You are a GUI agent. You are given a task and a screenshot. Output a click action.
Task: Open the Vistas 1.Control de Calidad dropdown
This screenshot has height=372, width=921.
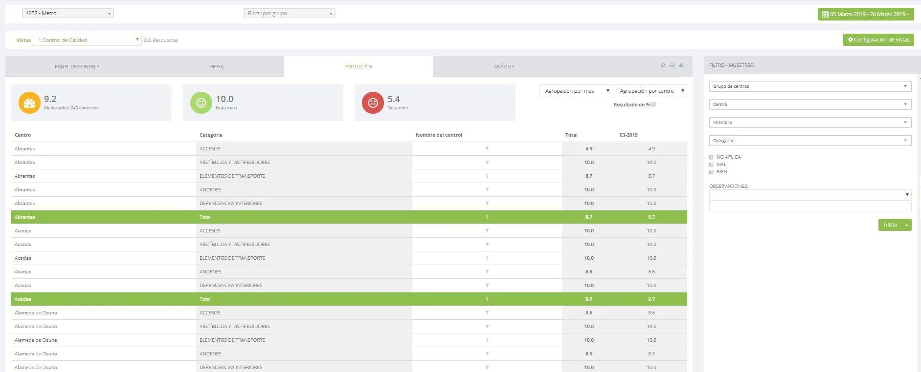(x=87, y=40)
